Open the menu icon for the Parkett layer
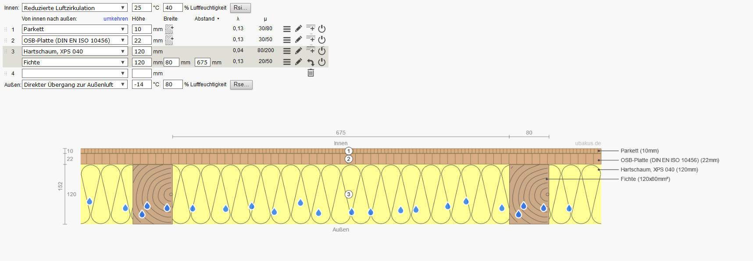 287,29
